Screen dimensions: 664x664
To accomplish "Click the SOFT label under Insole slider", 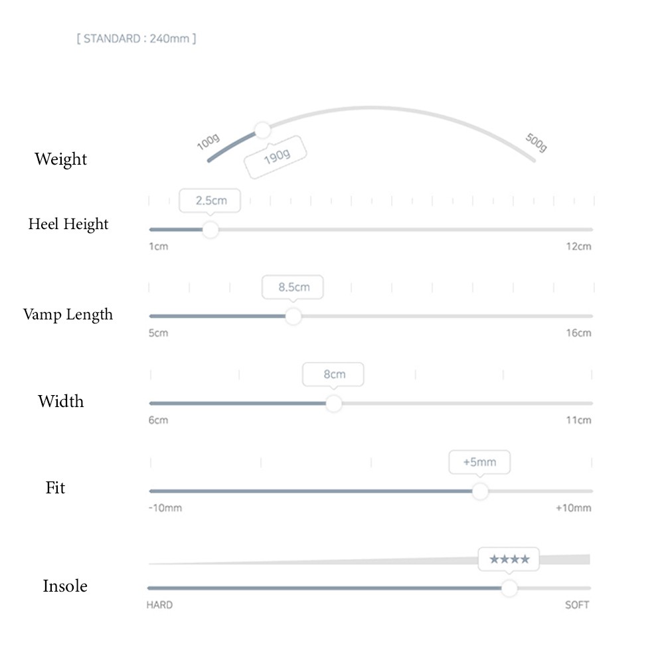I will (577, 605).
